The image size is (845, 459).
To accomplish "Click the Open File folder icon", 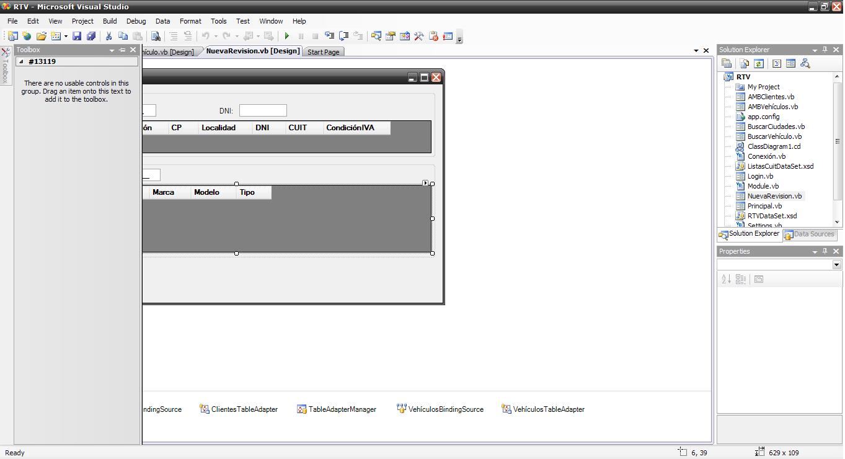I will [41, 37].
